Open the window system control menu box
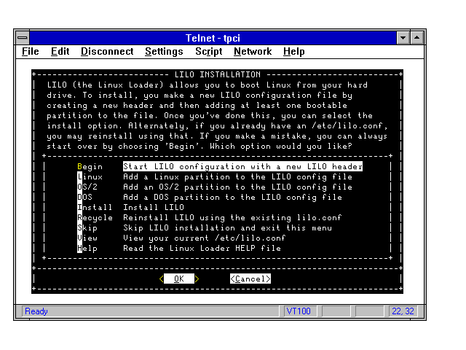This screenshot has width=466, height=350. pyautogui.click(x=23, y=37)
